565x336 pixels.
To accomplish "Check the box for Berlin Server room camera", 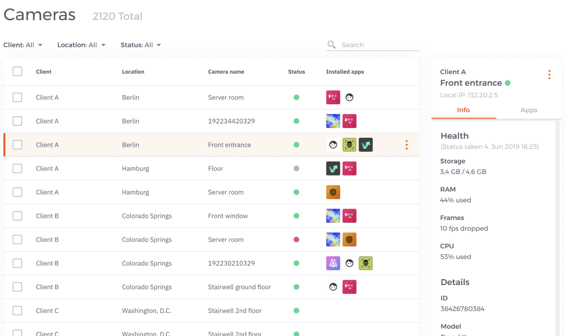I will (17, 97).
